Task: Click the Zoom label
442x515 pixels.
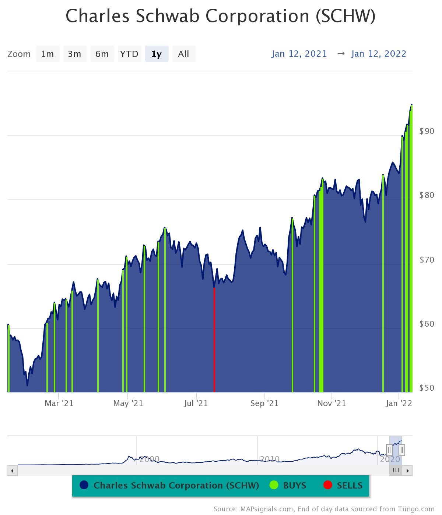Action: [19, 54]
